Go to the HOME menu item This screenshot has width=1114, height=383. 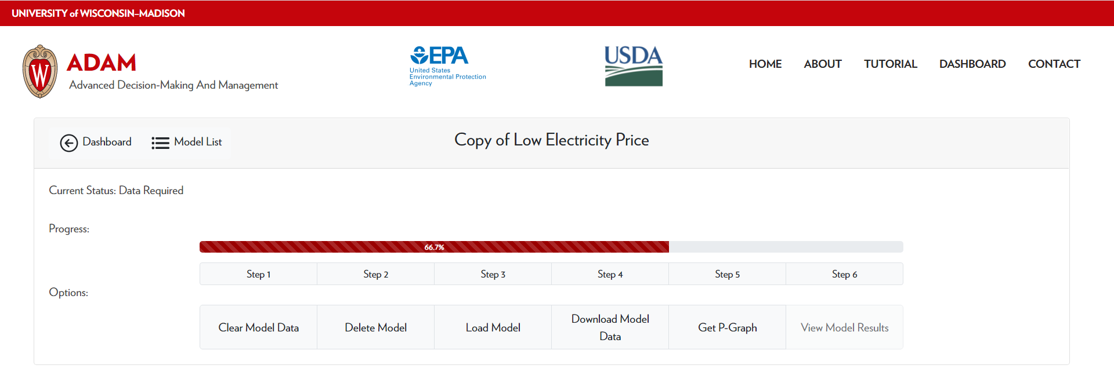(x=765, y=64)
